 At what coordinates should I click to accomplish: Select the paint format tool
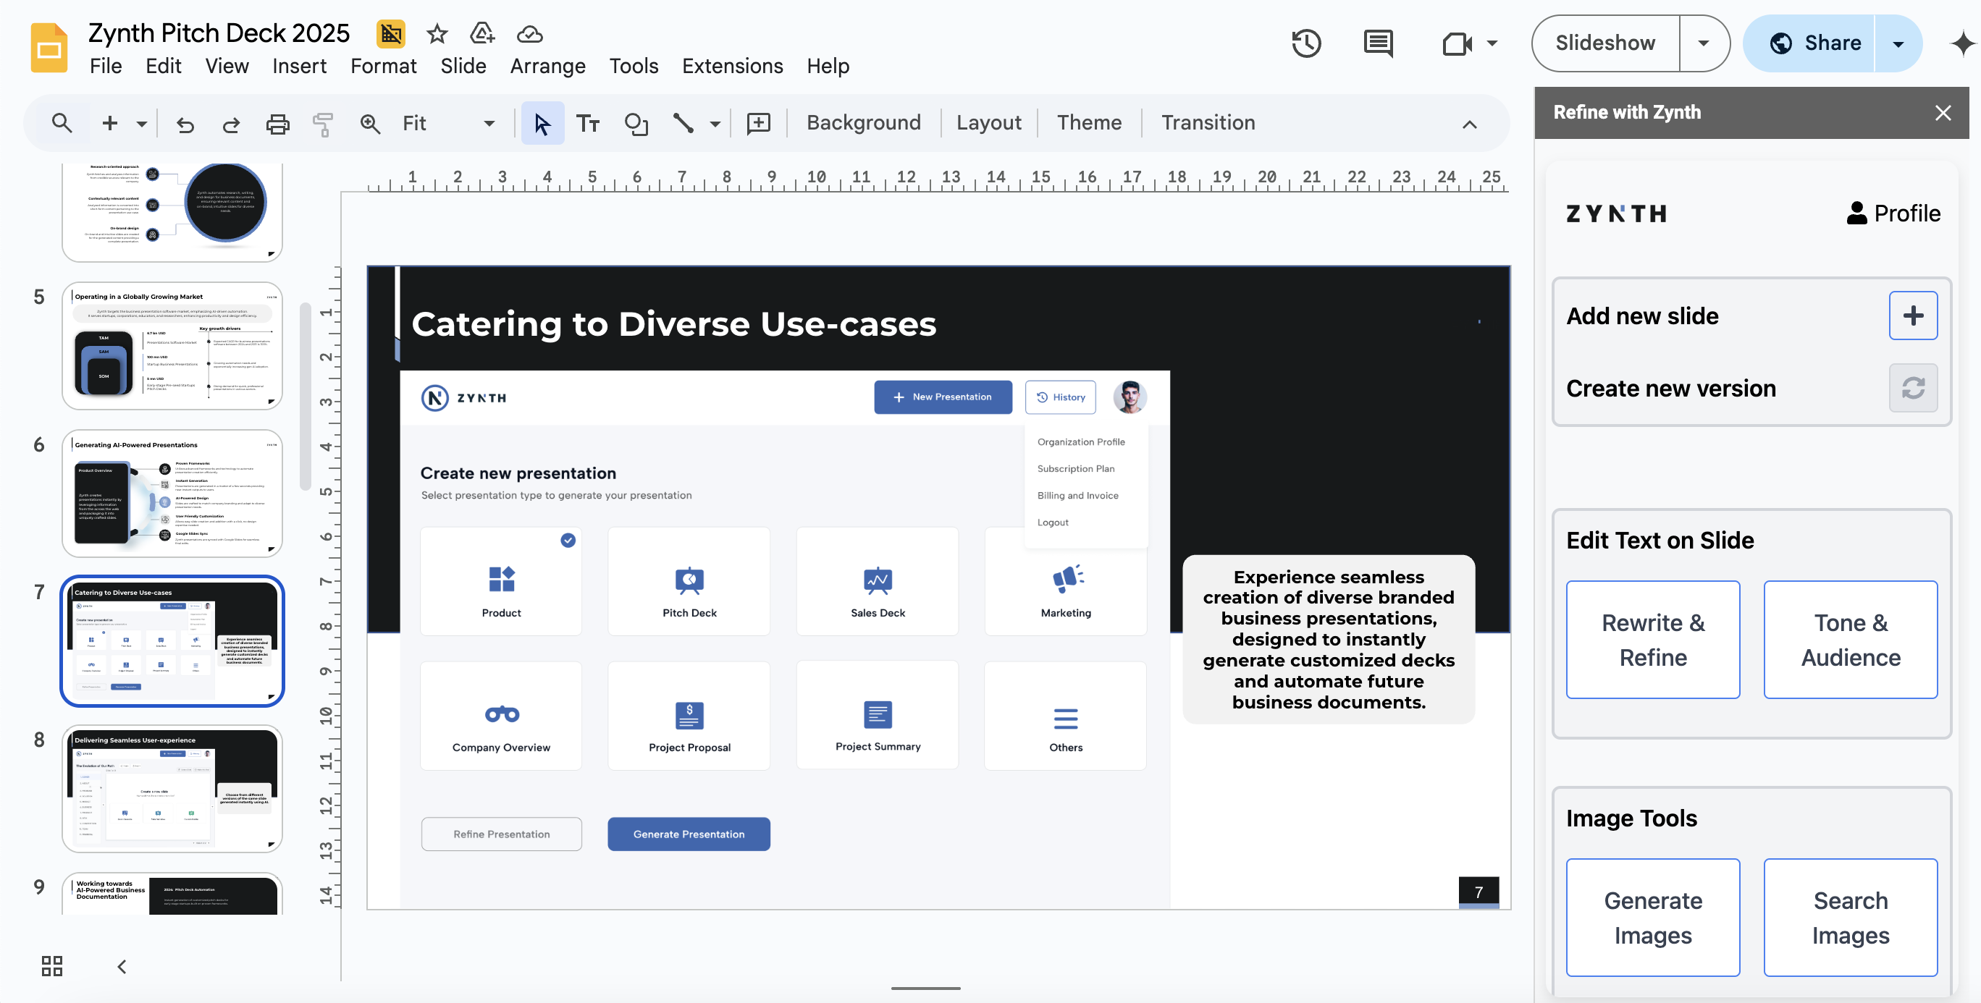tap(323, 124)
